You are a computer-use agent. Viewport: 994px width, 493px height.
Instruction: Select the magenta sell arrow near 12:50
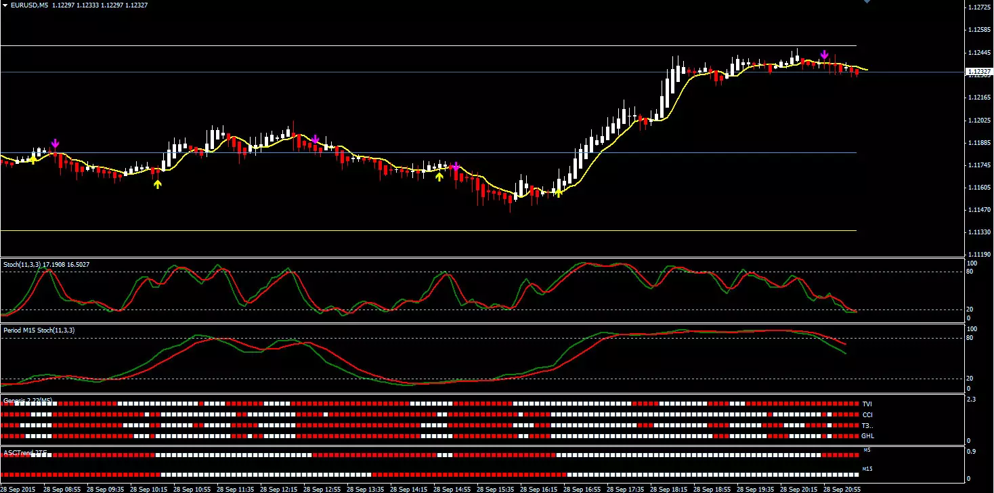pos(316,140)
